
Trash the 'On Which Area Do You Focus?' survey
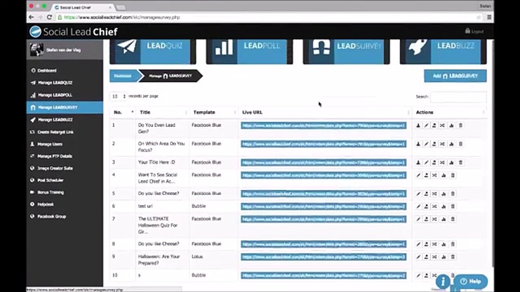[x=460, y=144]
